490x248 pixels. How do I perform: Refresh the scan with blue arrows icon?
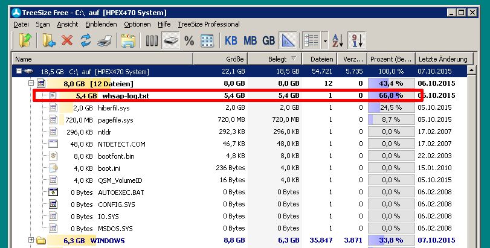pos(86,40)
